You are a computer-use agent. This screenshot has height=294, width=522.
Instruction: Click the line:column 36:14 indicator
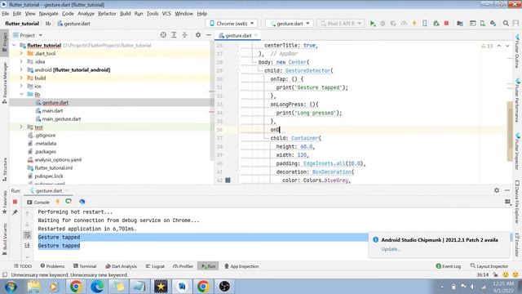tap(482, 274)
